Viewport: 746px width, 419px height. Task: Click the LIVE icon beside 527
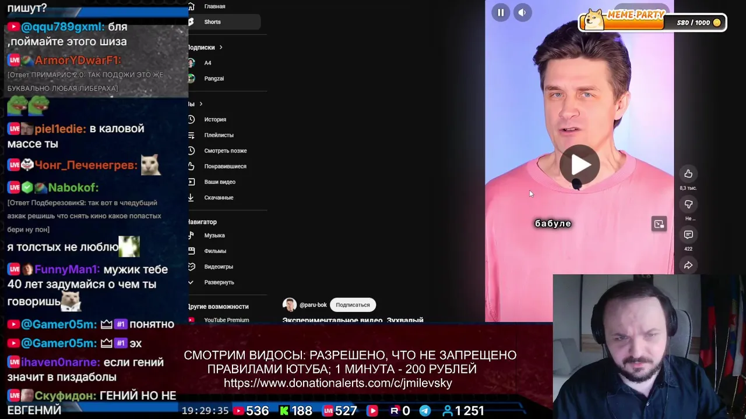click(328, 411)
